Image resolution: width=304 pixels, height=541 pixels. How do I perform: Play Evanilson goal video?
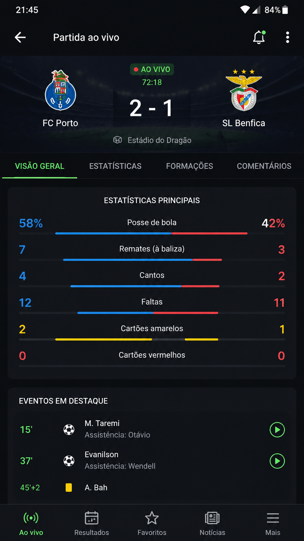pos(277,461)
